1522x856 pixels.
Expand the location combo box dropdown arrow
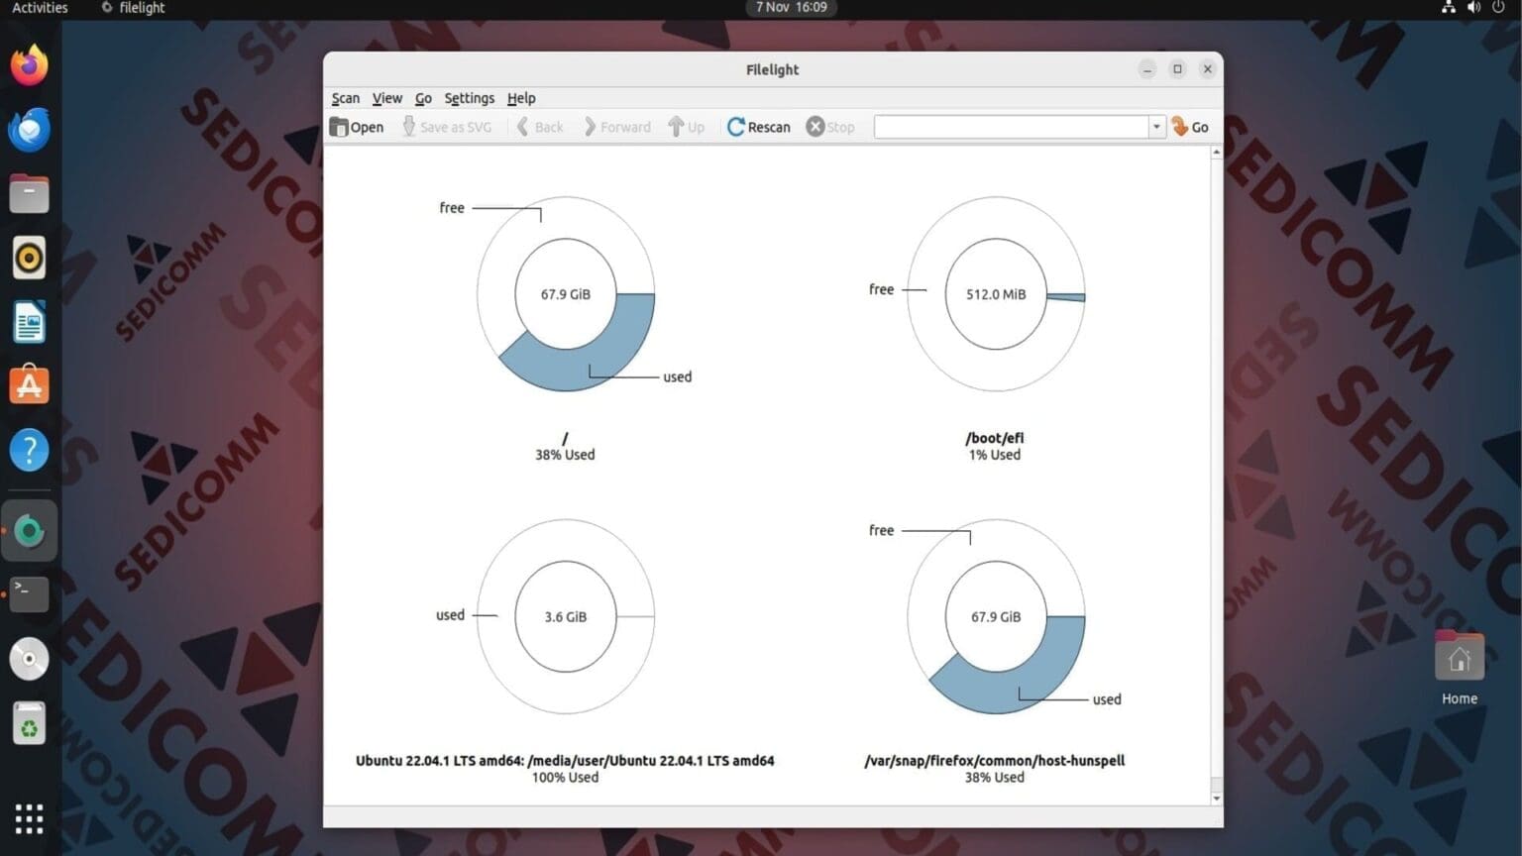(x=1156, y=127)
